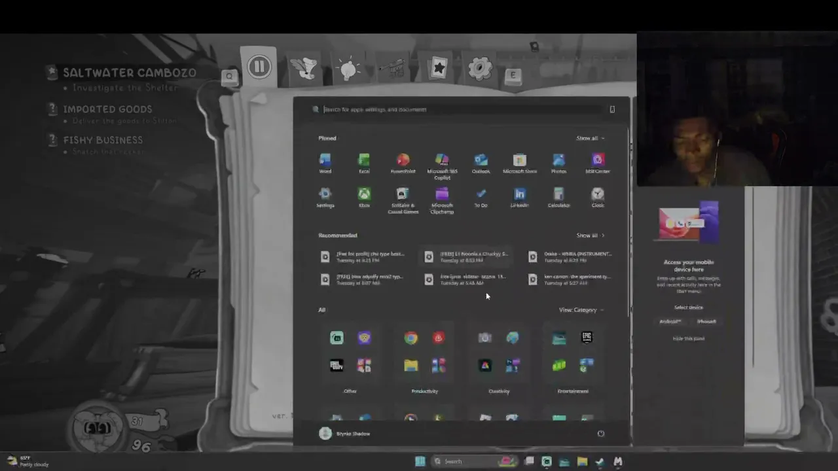This screenshot has height=471, width=838.
Task: Open the game's quill and scroll tab
Action: pos(304,68)
